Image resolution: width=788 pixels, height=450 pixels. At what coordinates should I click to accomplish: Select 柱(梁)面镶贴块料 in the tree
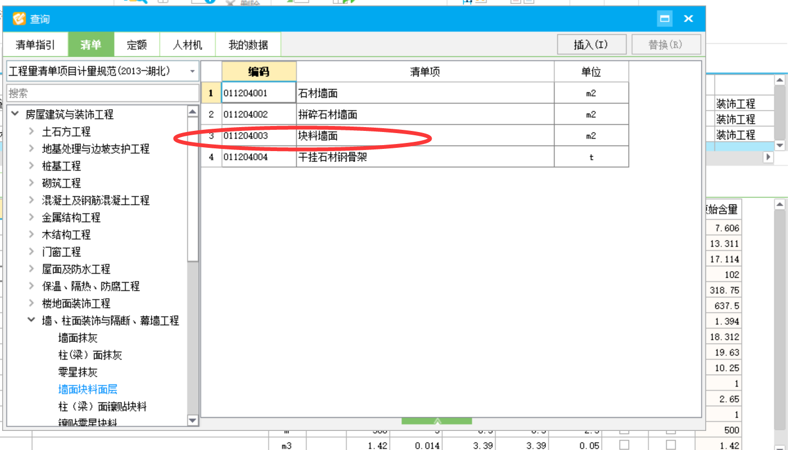tap(103, 407)
